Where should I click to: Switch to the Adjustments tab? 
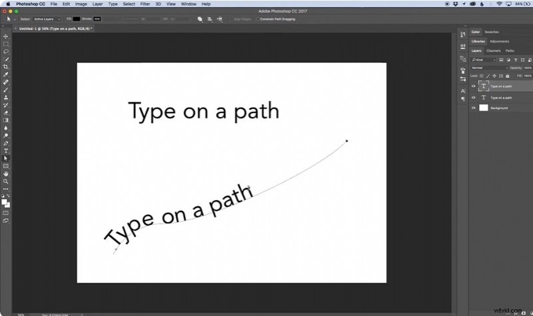point(499,41)
